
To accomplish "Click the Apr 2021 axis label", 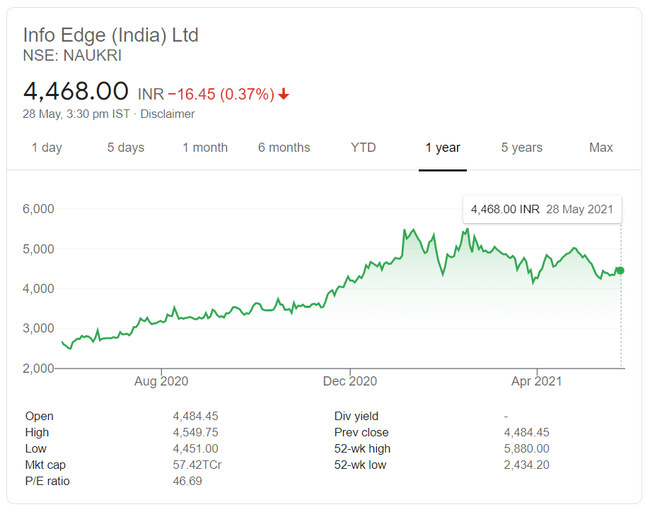I will 536,381.
